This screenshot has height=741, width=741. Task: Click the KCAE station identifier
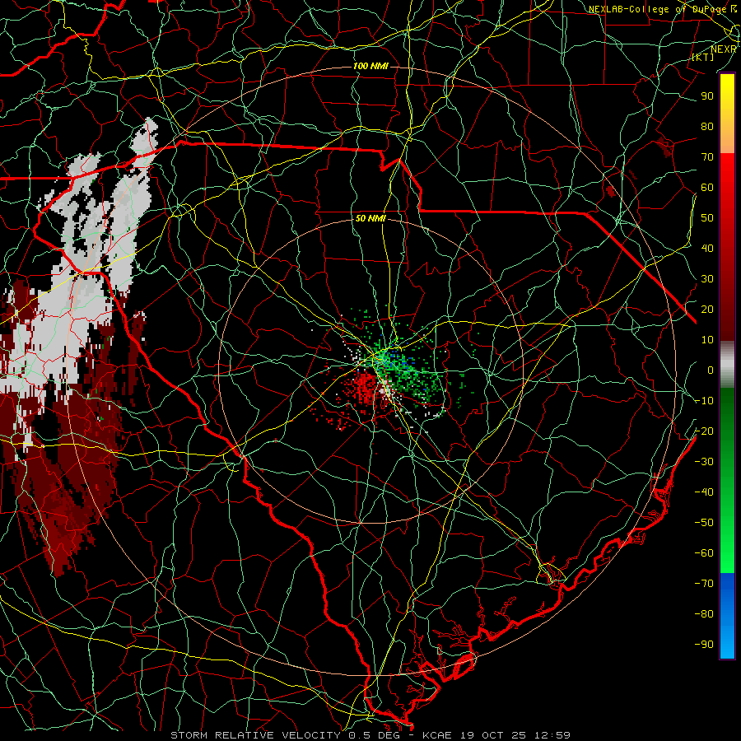(x=438, y=735)
